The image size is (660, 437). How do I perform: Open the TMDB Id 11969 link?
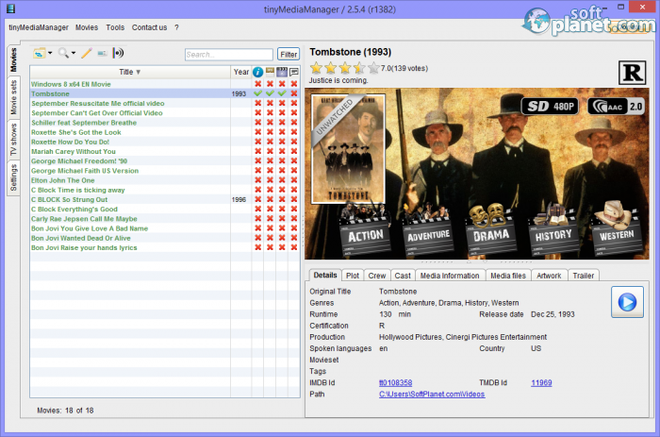pos(541,382)
